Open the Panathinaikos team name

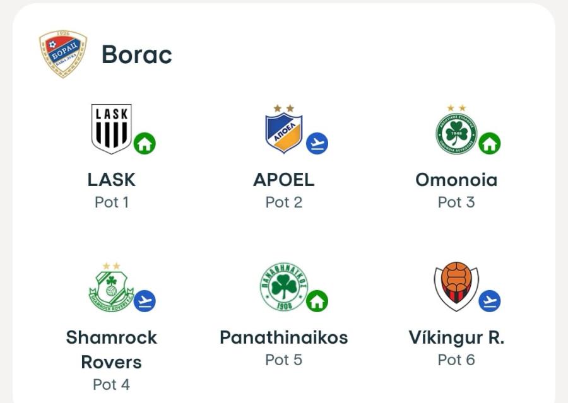click(x=283, y=337)
